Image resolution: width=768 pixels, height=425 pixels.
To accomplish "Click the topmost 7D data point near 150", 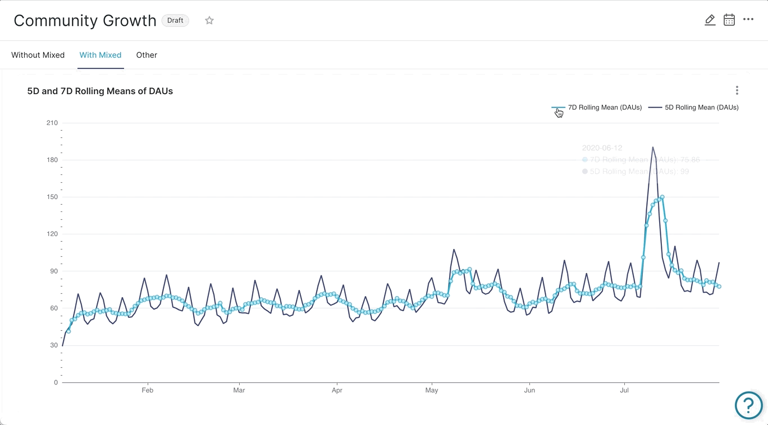I will (x=662, y=197).
